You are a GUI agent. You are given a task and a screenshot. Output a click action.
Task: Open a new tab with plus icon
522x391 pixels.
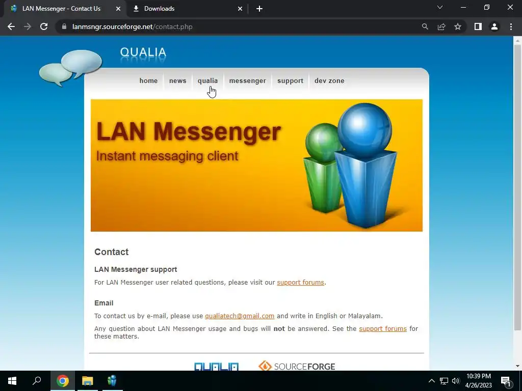tap(259, 9)
